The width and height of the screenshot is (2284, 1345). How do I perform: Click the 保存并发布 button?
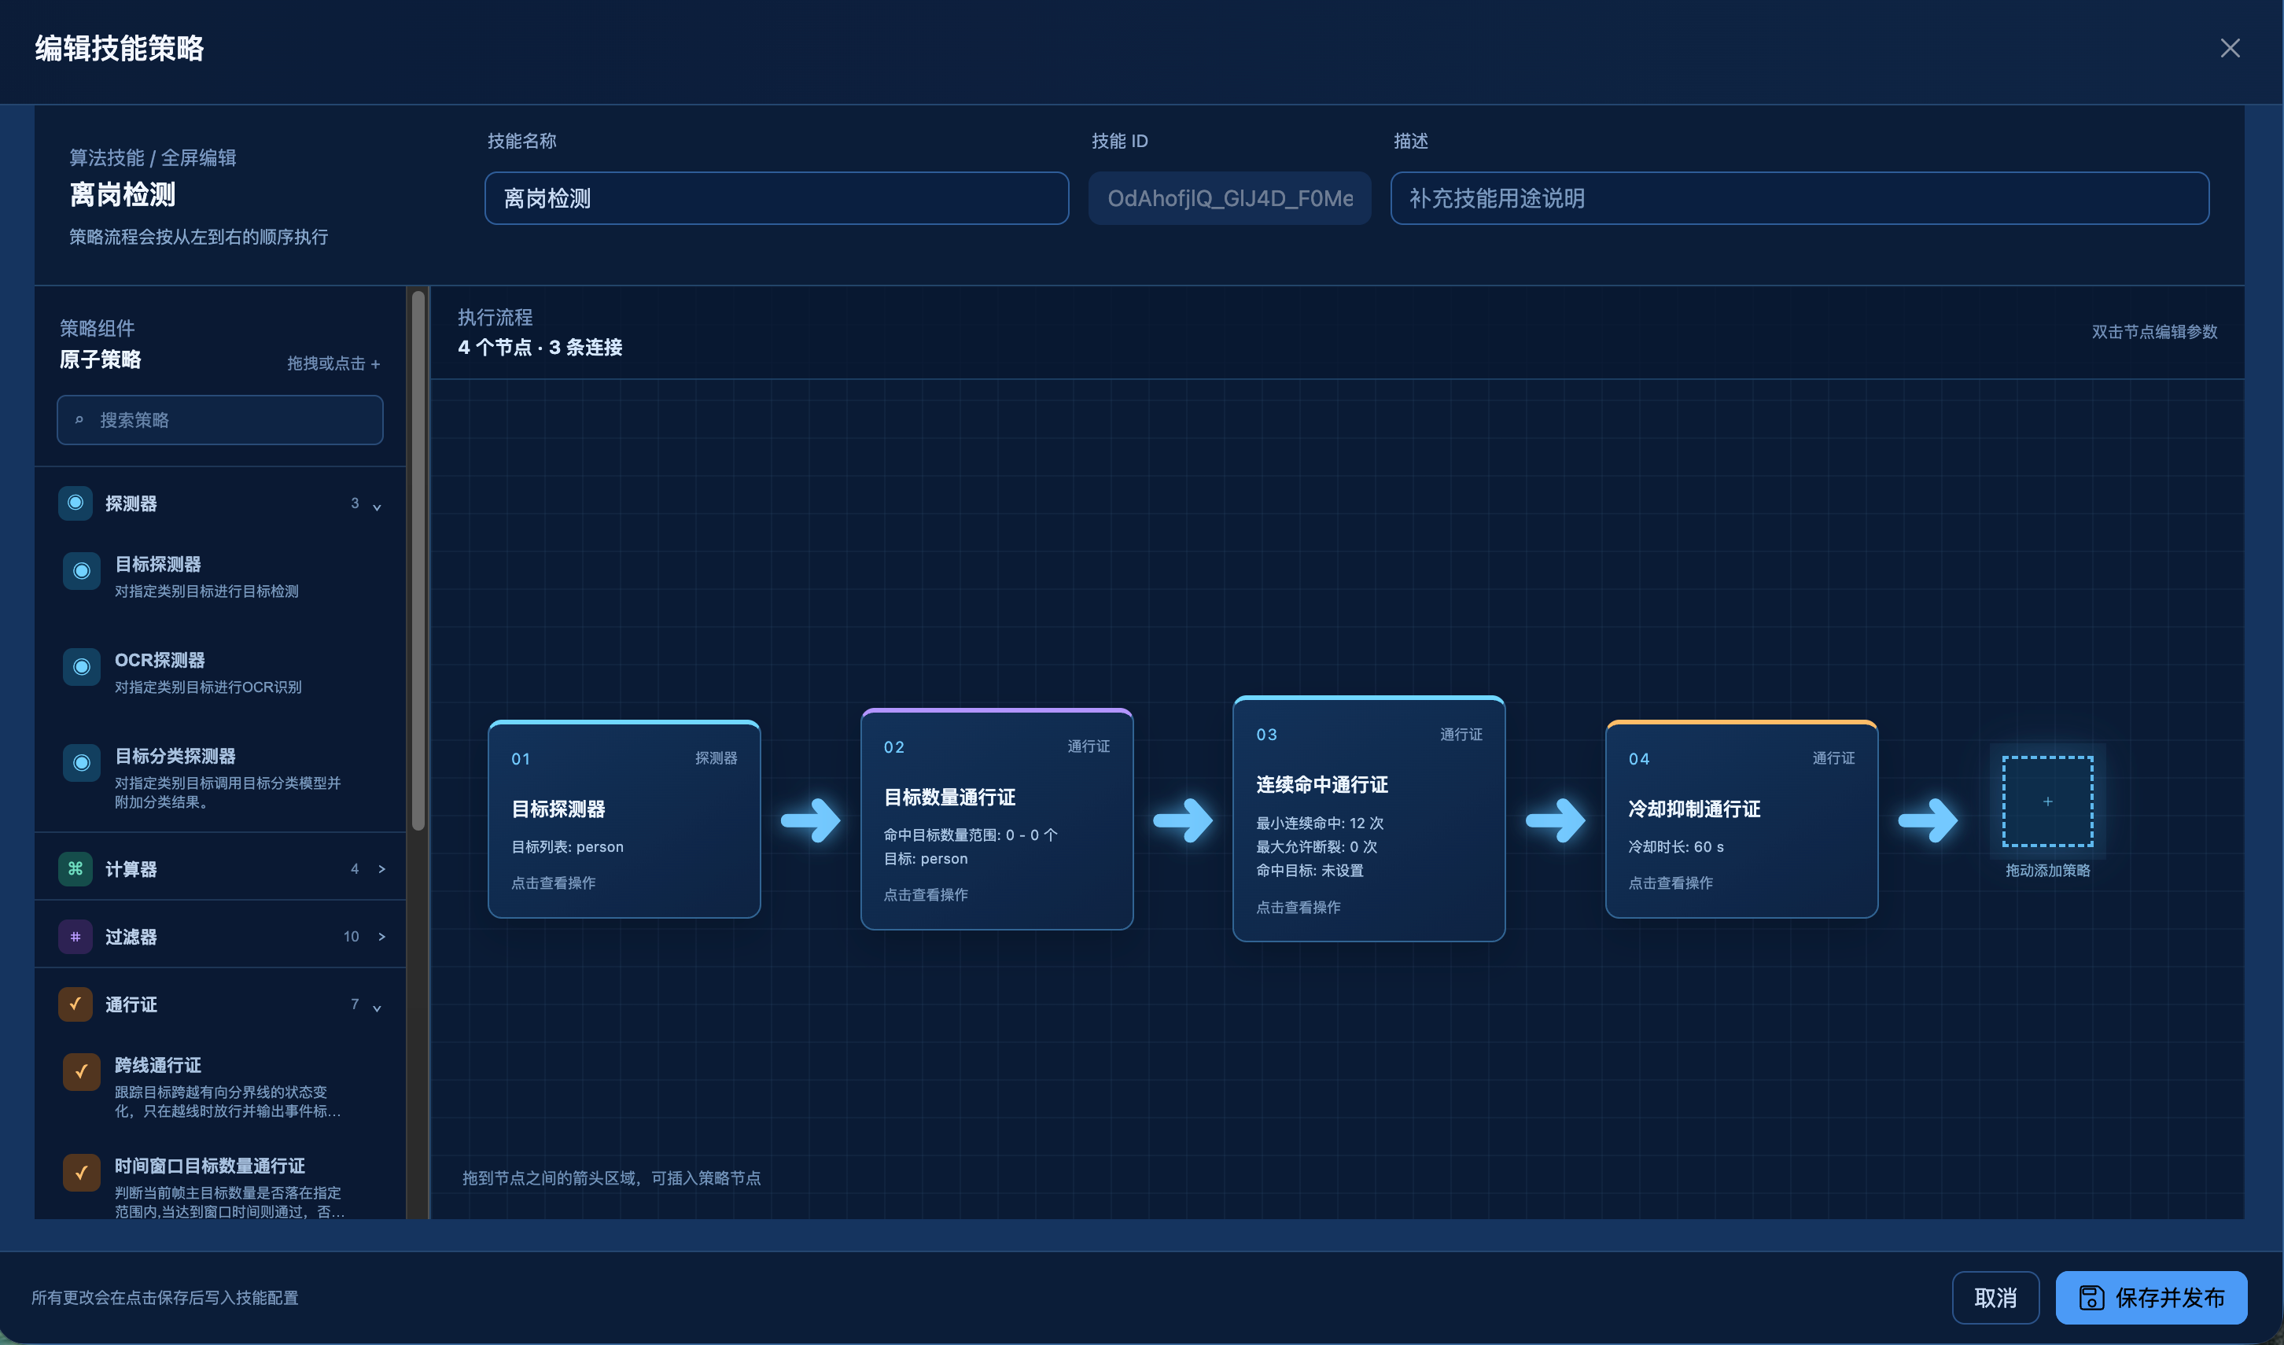[2152, 1298]
